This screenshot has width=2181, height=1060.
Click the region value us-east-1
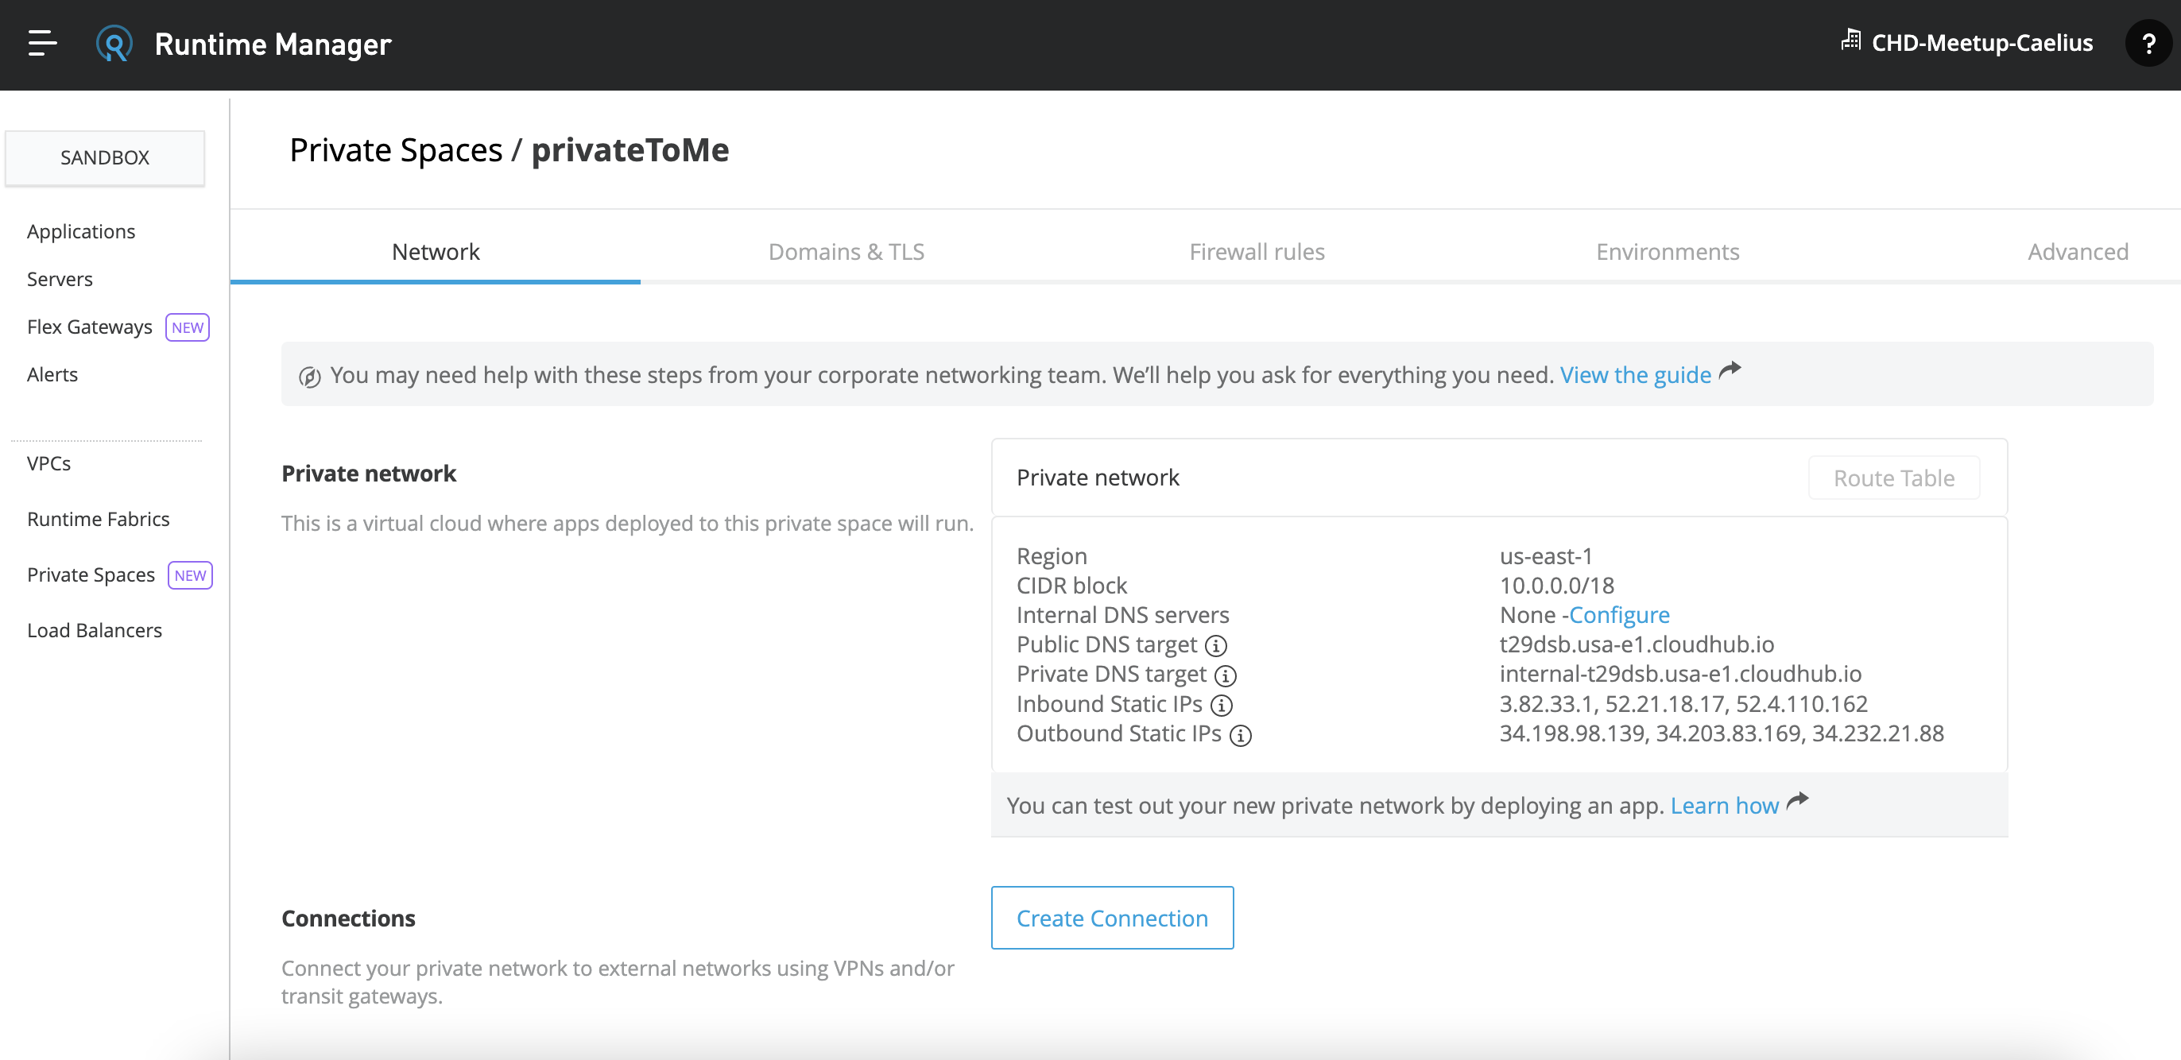click(x=1546, y=555)
